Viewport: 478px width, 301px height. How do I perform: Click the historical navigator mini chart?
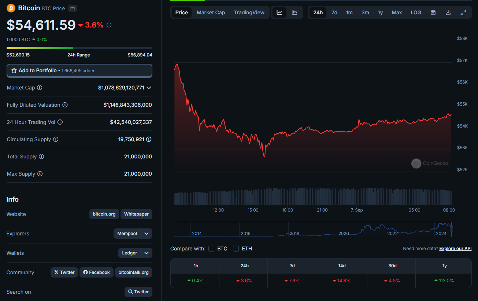tap(312, 229)
